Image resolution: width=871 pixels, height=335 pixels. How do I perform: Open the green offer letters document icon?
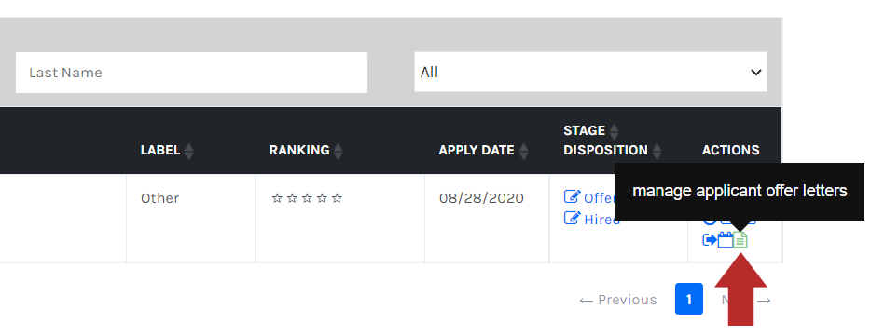pos(740,239)
